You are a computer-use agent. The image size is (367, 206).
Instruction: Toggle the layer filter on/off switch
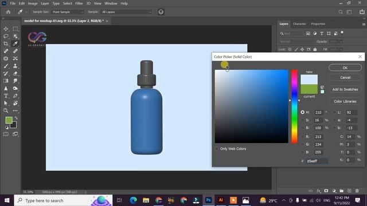(x=342, y=33)
